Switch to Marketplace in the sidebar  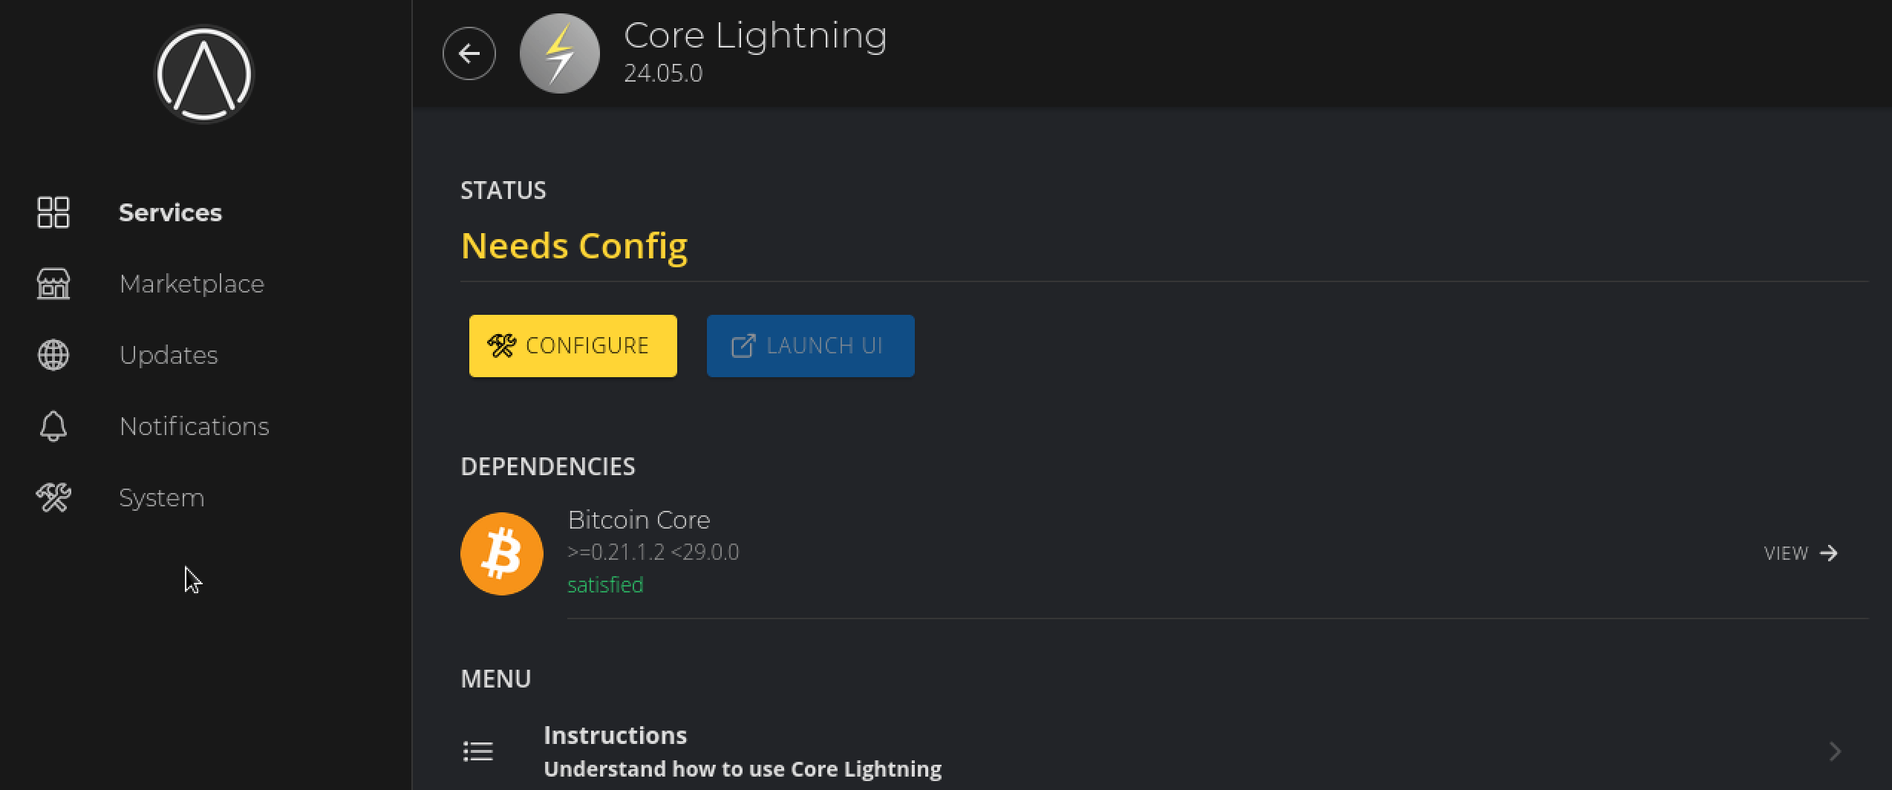[x=192, y=284]
